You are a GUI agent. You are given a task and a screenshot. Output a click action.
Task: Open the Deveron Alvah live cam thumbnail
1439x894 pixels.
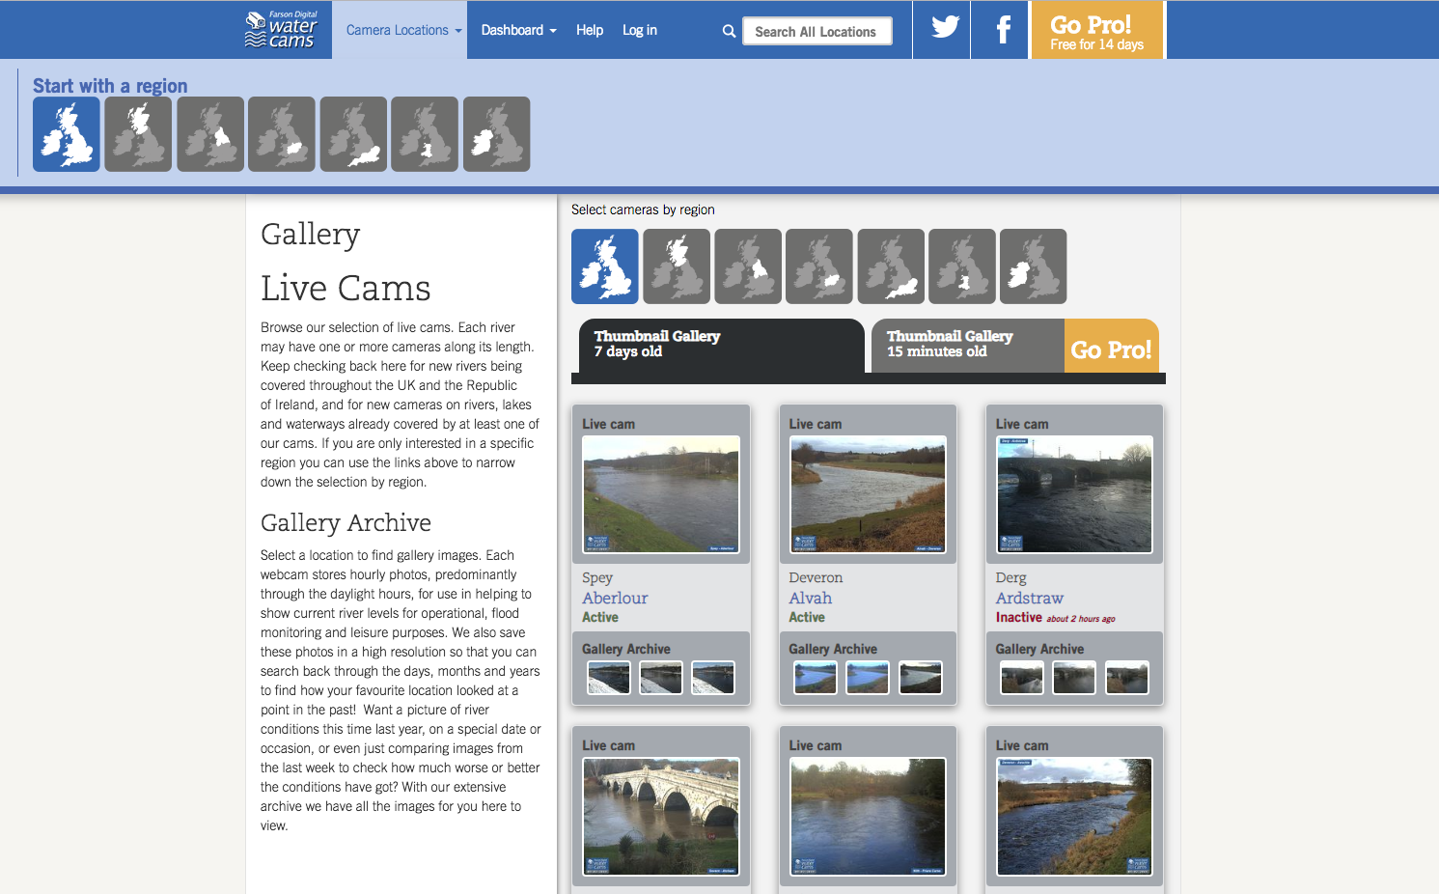point(868,494)
